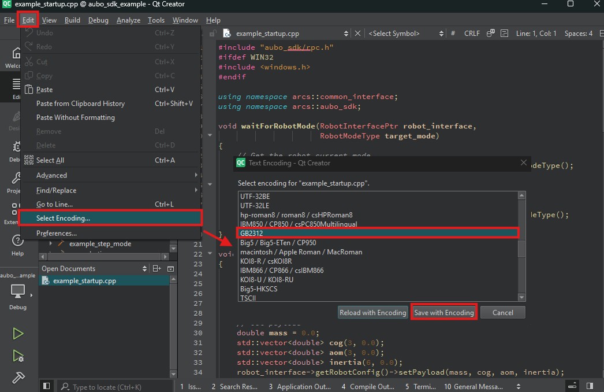Click the Debug kit selector monitor icon
The height and width of the screenshot is (392, 604).
click(x=18, y=291)
